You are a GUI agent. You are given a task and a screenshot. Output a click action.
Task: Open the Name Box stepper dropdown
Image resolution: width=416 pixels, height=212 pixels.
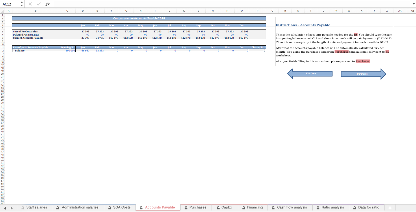pyautogui.click(x=22, y=4)
